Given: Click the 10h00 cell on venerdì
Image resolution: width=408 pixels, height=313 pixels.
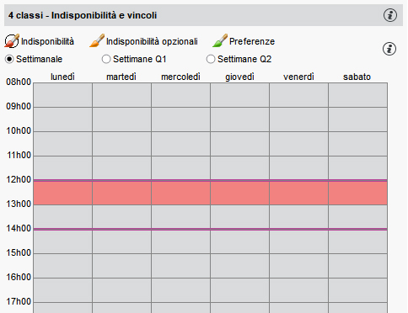Looking at the screenshot, I should 298,144.
